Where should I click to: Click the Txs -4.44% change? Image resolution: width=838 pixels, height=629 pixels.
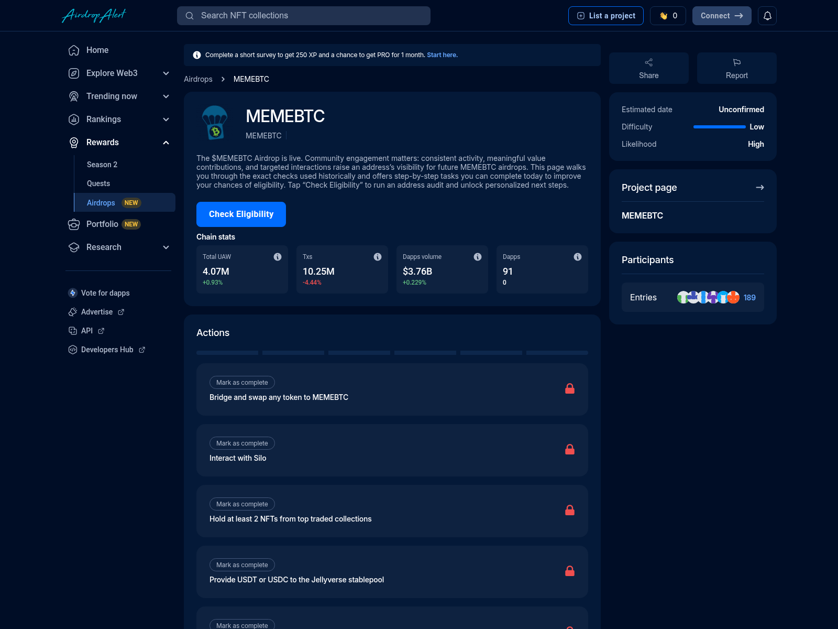point(312,283)
